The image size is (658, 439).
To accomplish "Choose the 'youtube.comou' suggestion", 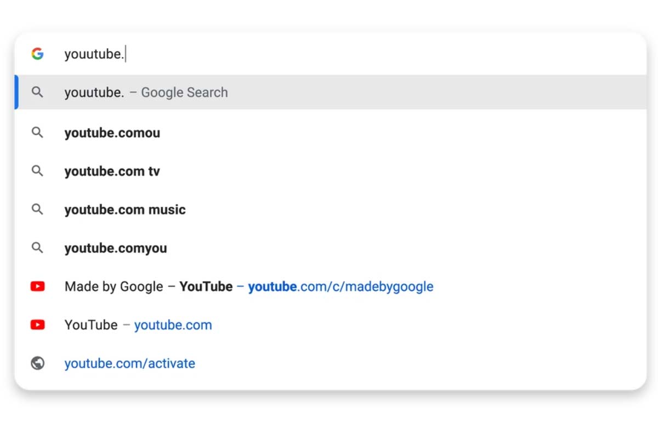I will tap(331, 133).
